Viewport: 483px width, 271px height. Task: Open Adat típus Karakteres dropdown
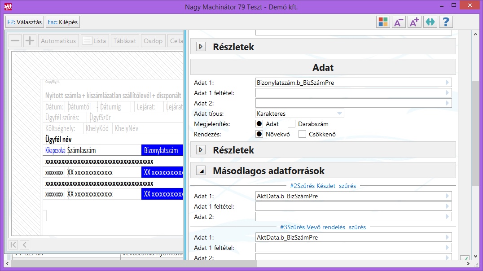[x=299, y=114]
